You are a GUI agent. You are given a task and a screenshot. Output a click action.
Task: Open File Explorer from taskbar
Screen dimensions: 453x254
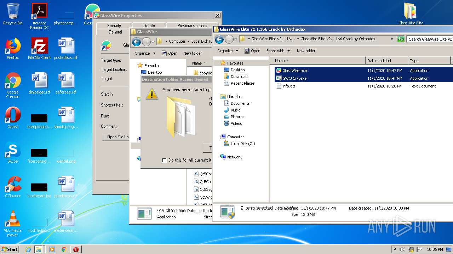39,249
